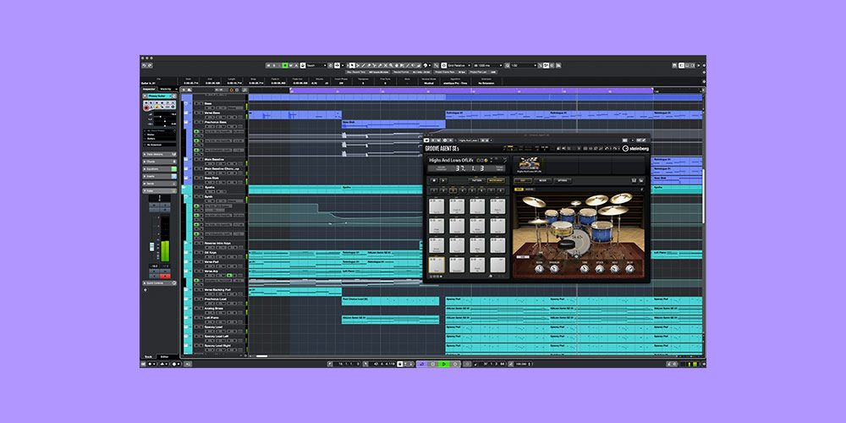Click the transport time position display
The image size is (846, 423).
(x=494, y=364)
